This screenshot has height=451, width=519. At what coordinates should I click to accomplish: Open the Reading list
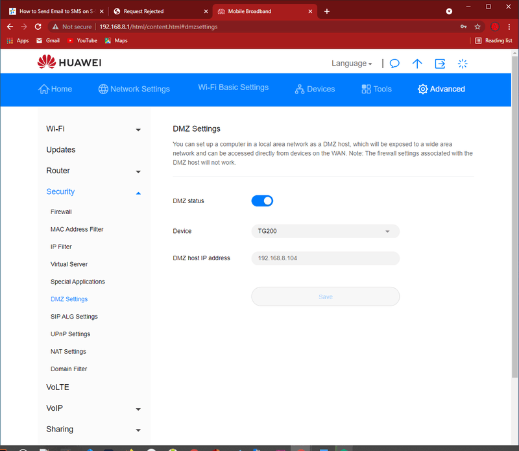[494, 41]
